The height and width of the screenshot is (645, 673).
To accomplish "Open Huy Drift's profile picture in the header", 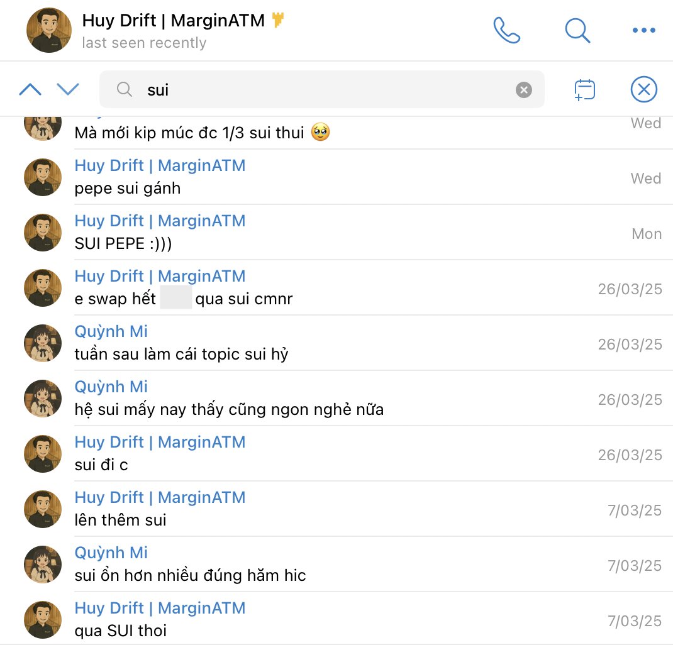I will (48, 30).
